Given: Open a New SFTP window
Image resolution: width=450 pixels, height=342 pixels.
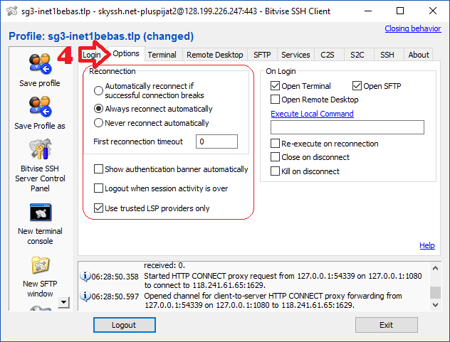Looking at the screenshot, I should (x=40, y=264).
